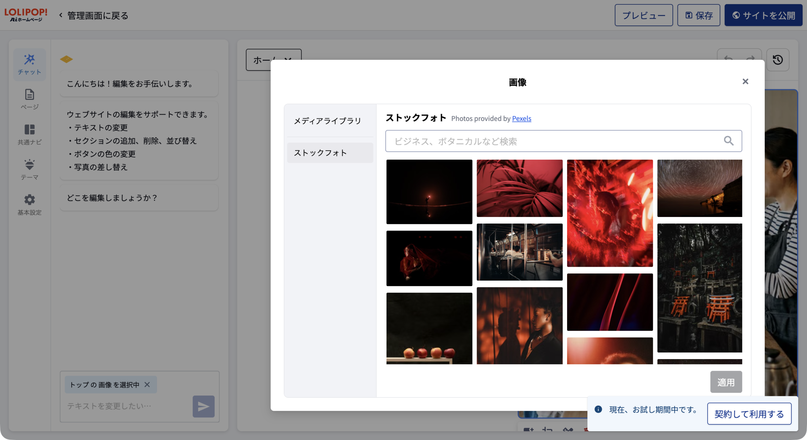
Task: Remove the トップの画像を選択中 tag
Action: pyautogui.click(x=147, y=385)
